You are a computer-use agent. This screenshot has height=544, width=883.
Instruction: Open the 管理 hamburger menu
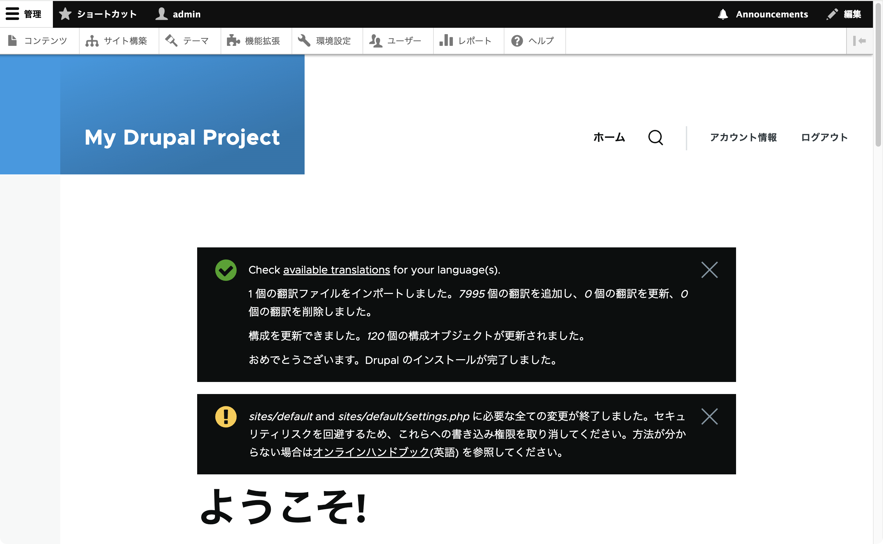[12, 14]
